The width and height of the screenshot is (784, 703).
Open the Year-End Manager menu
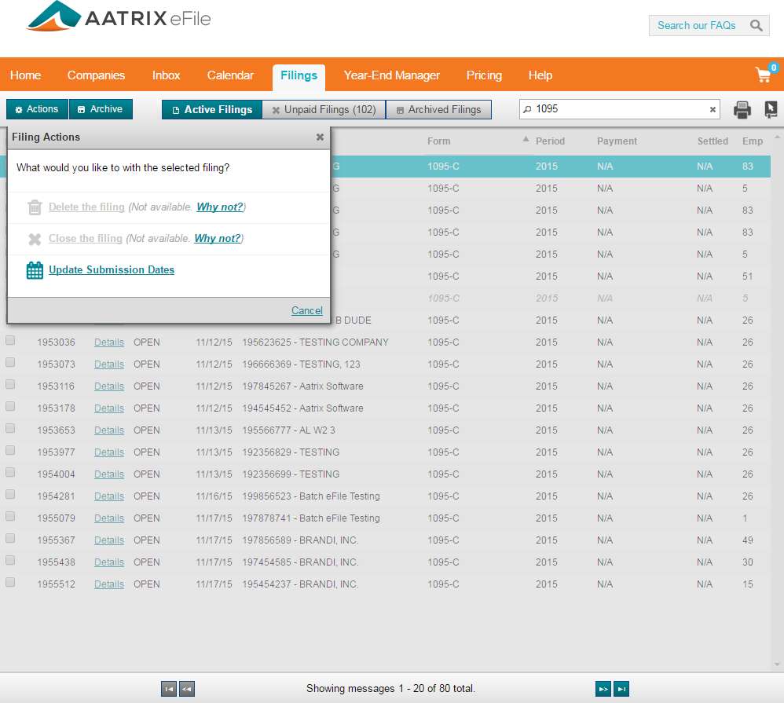(x=391, y=75)
